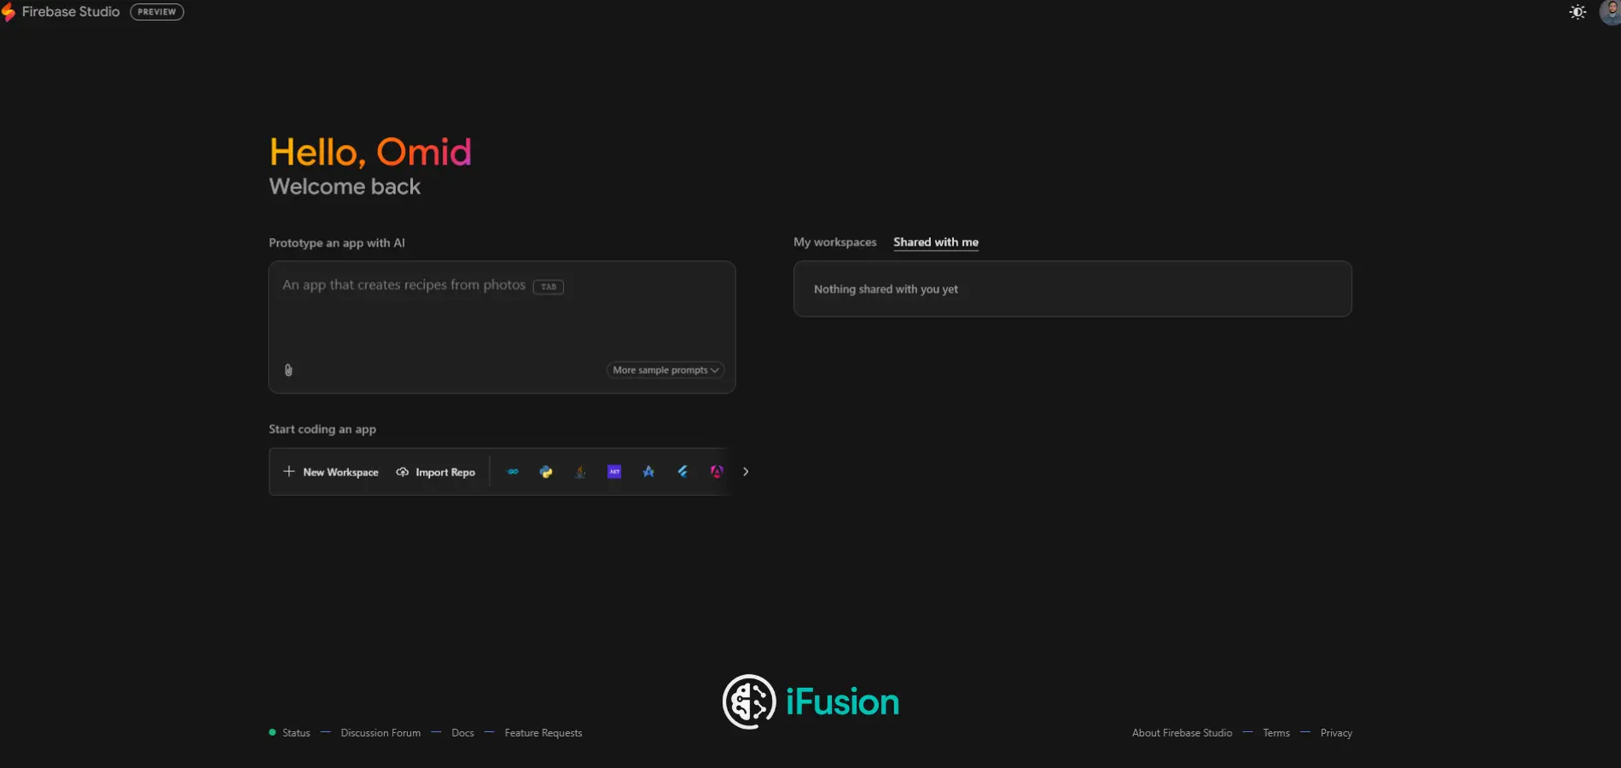This screenshot has width=1621, height=768.
Task: Click the Import Repo button
Action: 436,472
